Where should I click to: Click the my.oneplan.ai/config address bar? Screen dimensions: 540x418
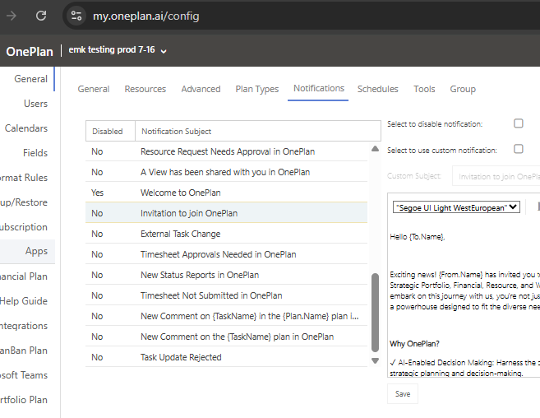point(146,16)
